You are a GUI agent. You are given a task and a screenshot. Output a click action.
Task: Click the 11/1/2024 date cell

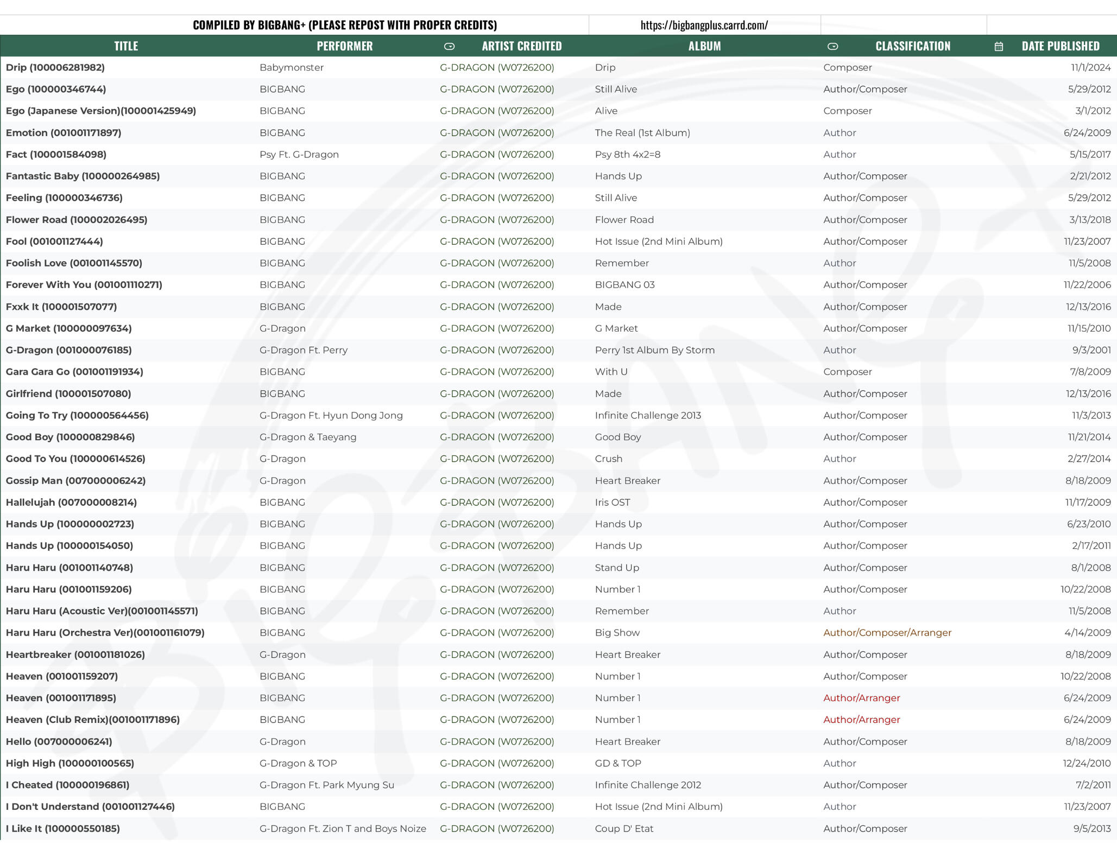pos(1090,67)
